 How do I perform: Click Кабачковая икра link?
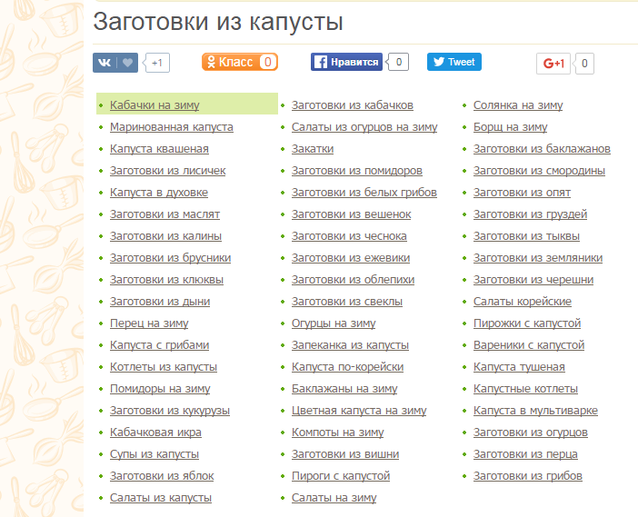tap(155, 432)
